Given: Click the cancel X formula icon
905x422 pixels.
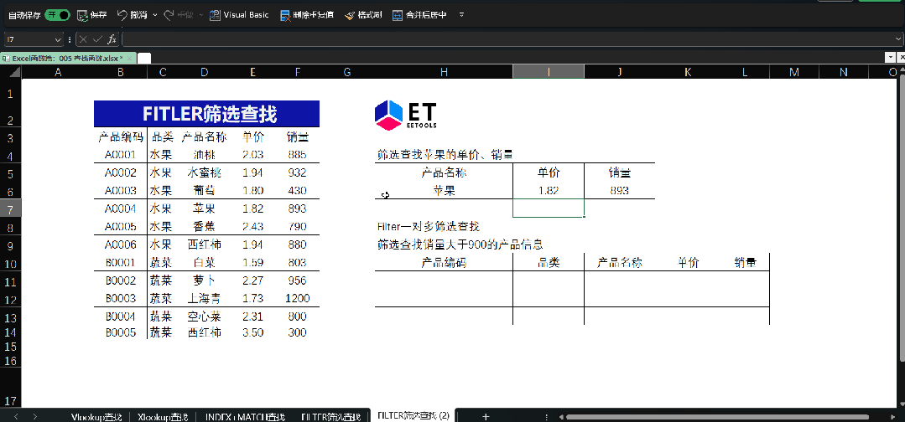Looking at the screenshot, I should 84,39.
